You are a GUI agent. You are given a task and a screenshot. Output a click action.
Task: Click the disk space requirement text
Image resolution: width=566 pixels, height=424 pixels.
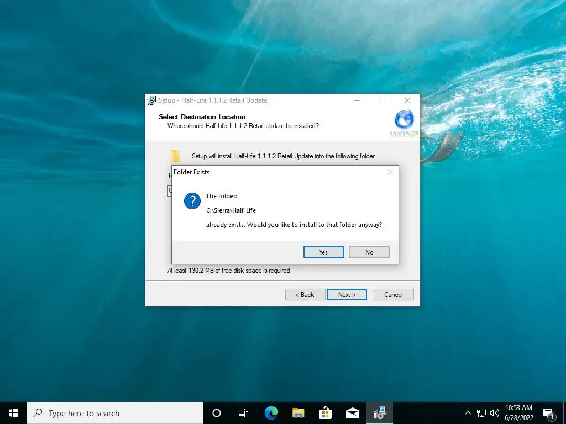(x=229, y=271)
